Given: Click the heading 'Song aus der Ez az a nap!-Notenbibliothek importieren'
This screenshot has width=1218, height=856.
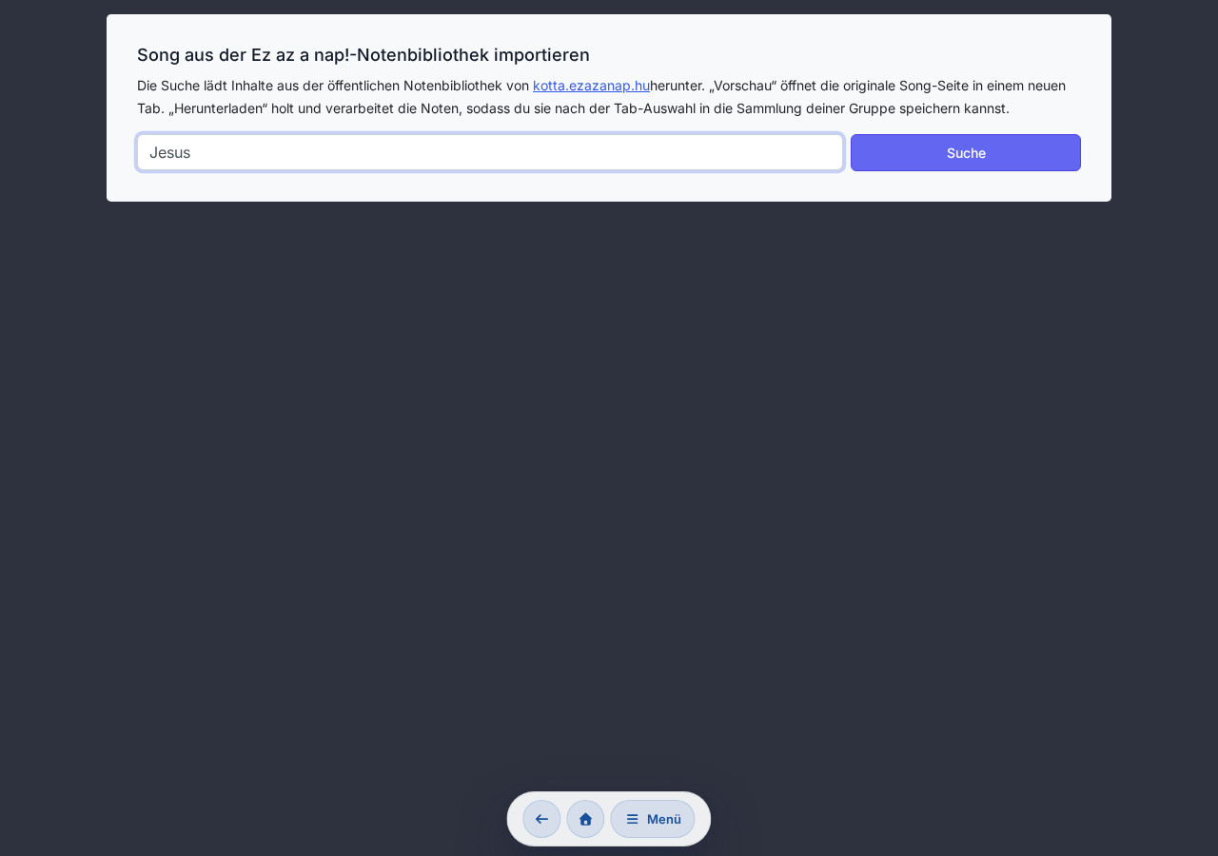Looking at the screenshot, I should click(363, 55).
